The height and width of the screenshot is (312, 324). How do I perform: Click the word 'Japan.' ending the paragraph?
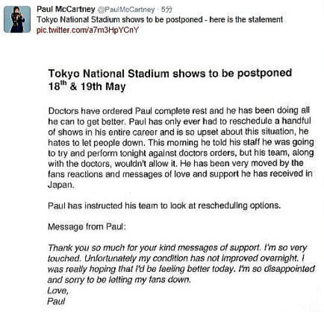tap(61, 185)
